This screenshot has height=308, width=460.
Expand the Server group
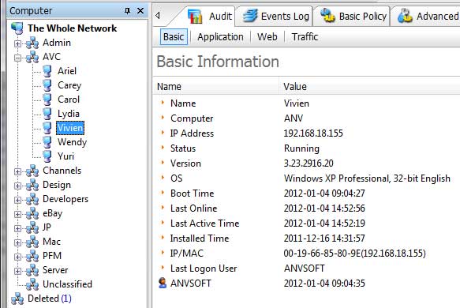point(17,271)
